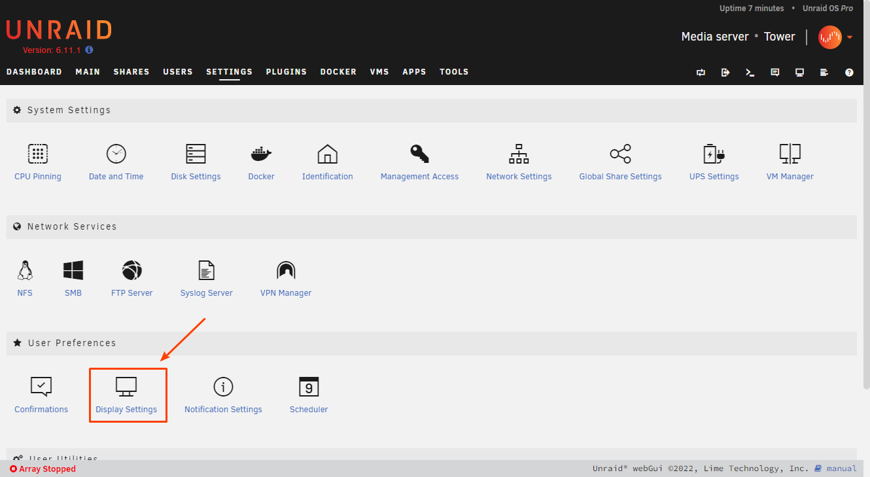
Task: Open Confirmations speech bubble icon
Action: click(41, 387)
